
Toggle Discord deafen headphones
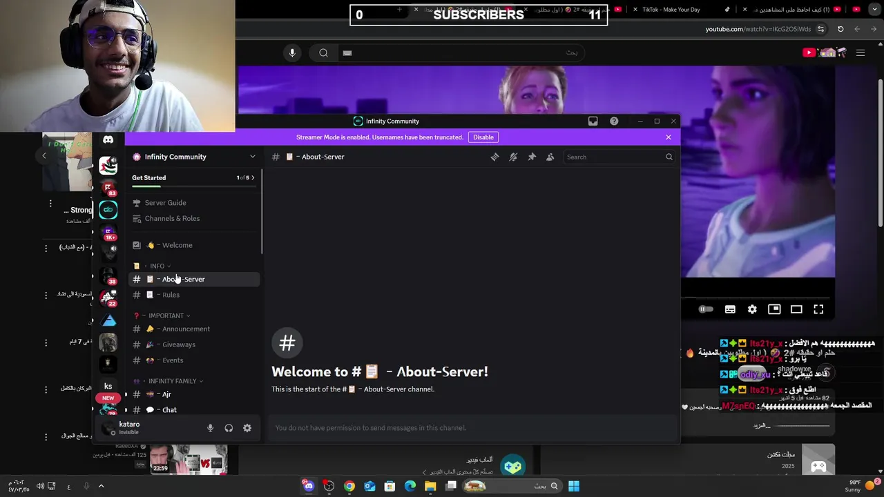pyautogui.click(x=229, y=428)
